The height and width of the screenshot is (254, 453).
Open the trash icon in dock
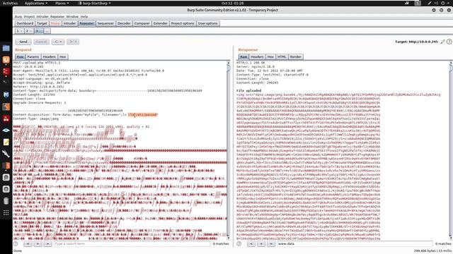point(6,201)
